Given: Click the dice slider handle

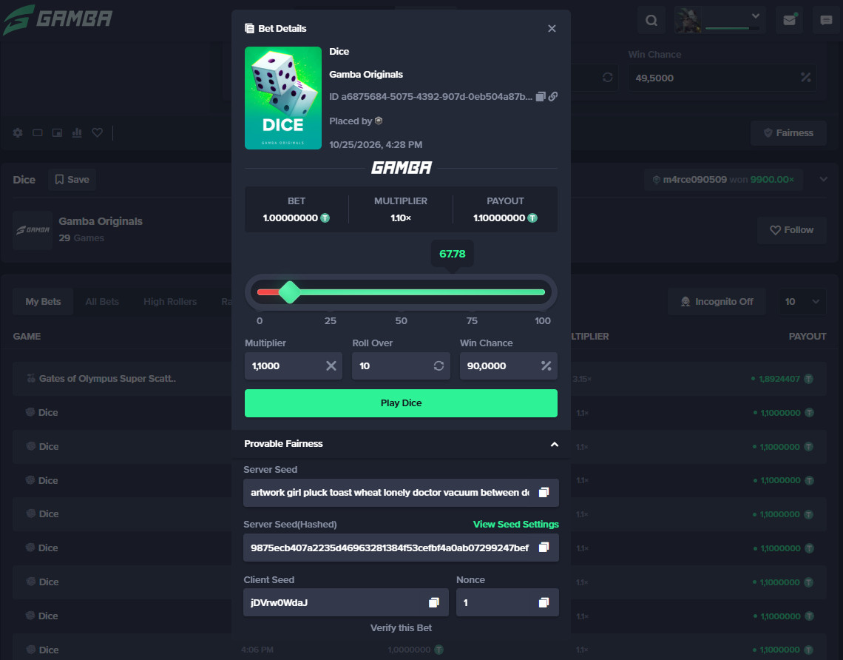Looking at the screenshot, I should [x=290, y=292].
